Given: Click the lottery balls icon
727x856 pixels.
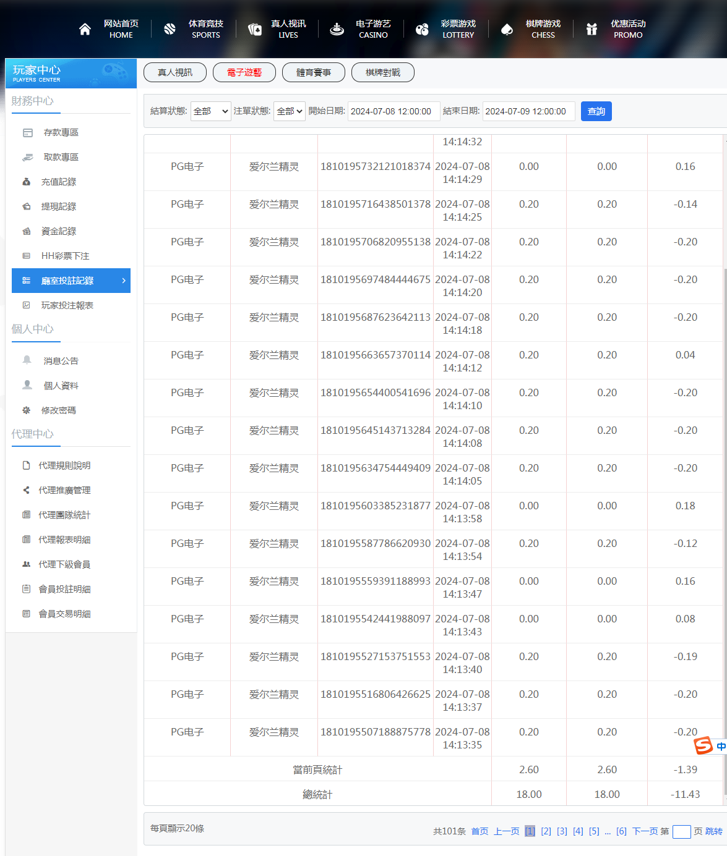Looking at the screenshot, I should pos(422,29).
